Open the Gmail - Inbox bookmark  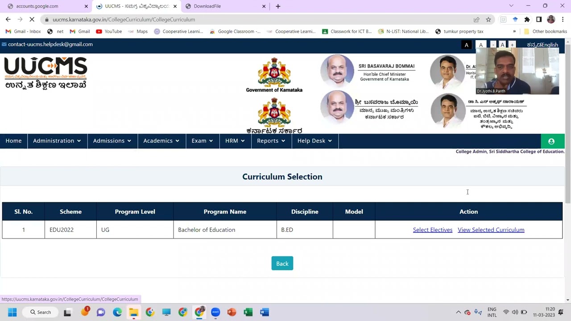[x=23, y=32]
